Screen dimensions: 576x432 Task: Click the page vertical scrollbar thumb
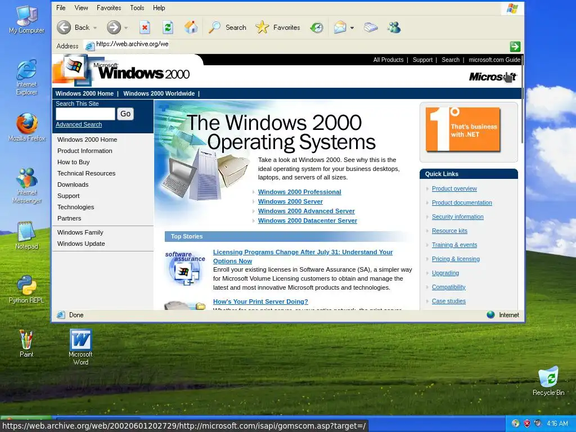click(522, 99)
